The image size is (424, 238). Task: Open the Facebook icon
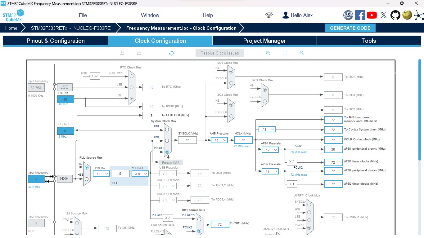(360, 15)
